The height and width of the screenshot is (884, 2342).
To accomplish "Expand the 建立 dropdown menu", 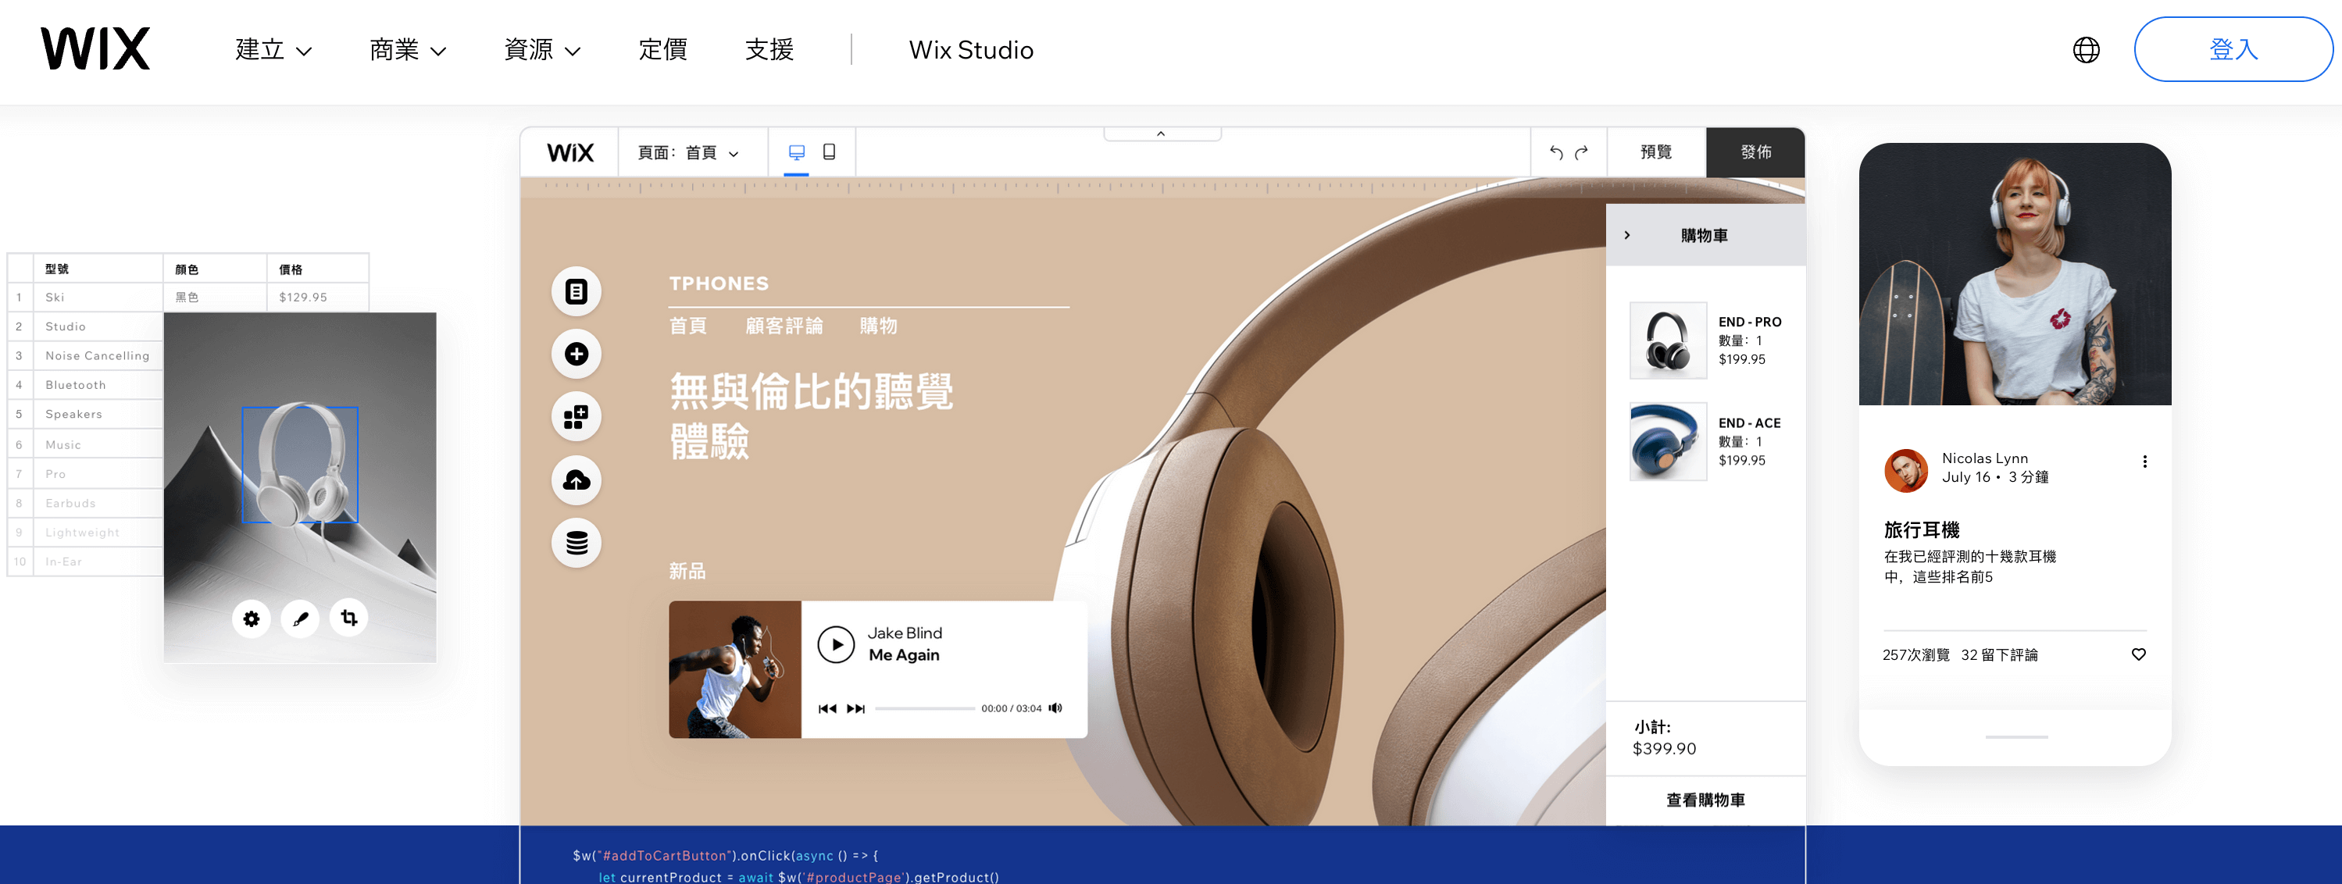I will tap(273, 50).
